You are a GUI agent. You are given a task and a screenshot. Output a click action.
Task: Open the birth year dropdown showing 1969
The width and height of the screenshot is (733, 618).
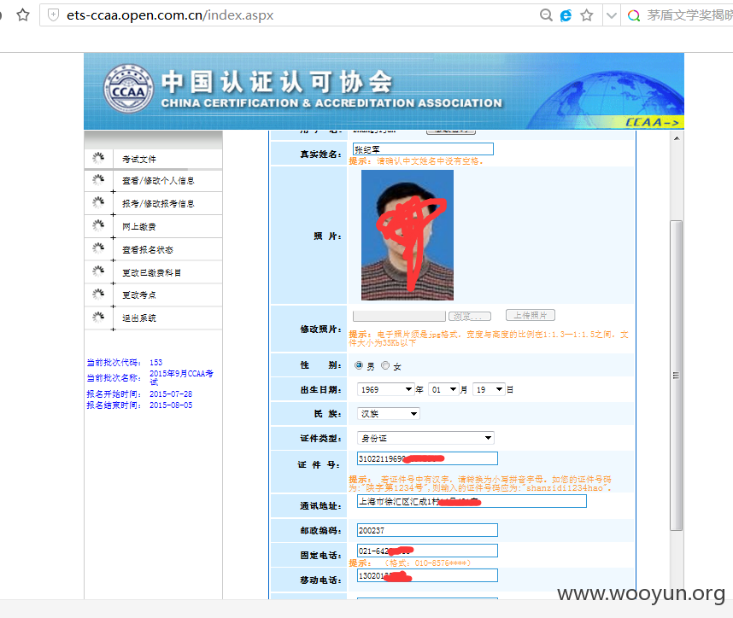385,389
